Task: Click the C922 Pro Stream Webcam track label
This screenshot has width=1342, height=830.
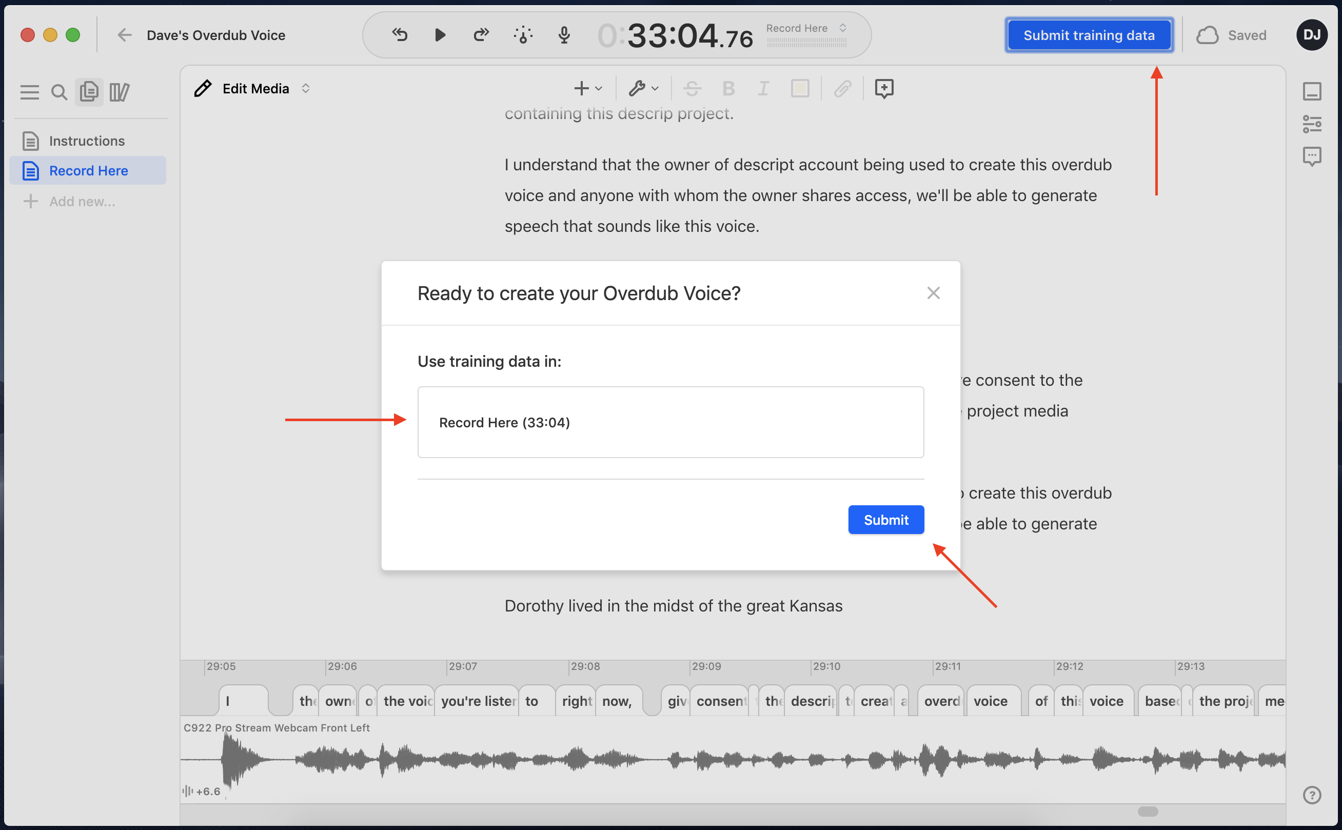Action: 277,727
